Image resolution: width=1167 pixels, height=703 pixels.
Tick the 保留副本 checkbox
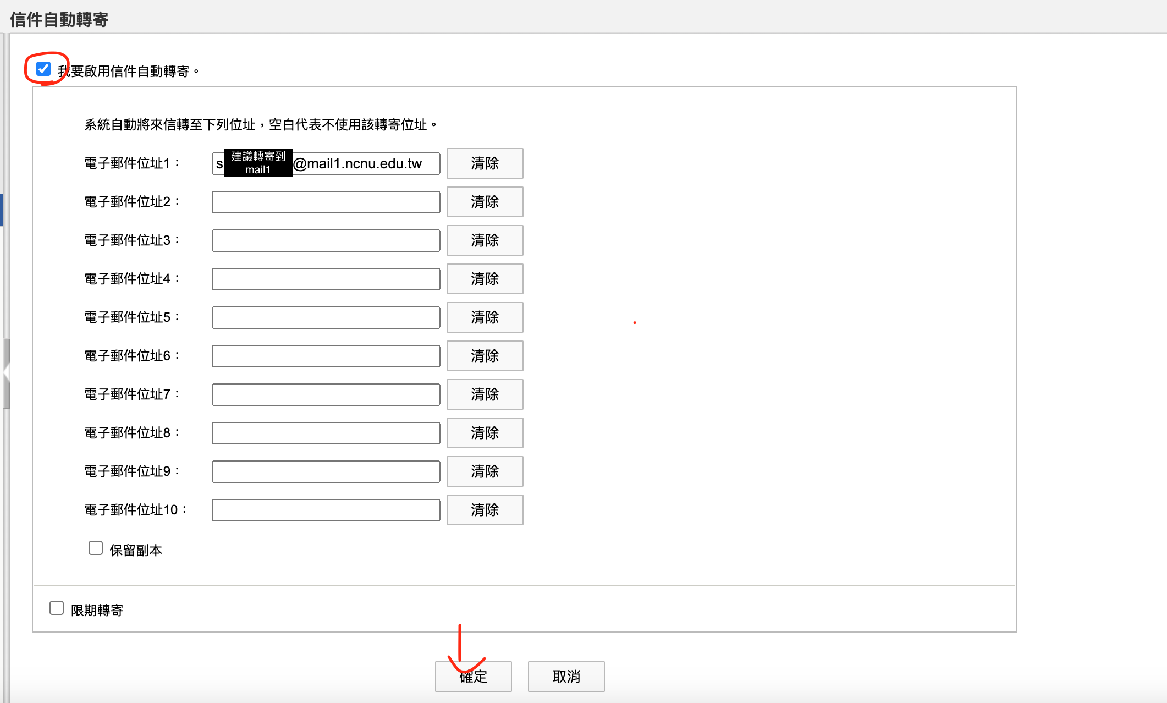pos(96,548)
